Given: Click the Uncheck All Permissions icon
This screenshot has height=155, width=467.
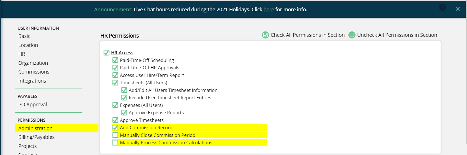Looking at the screenshot, I should point(352,35).
